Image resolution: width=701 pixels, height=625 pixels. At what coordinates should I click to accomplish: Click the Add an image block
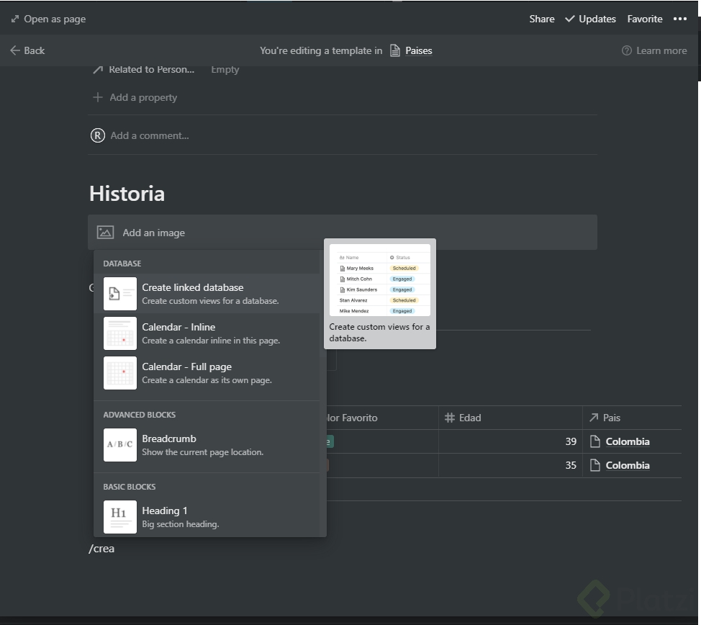coord(343,232)
